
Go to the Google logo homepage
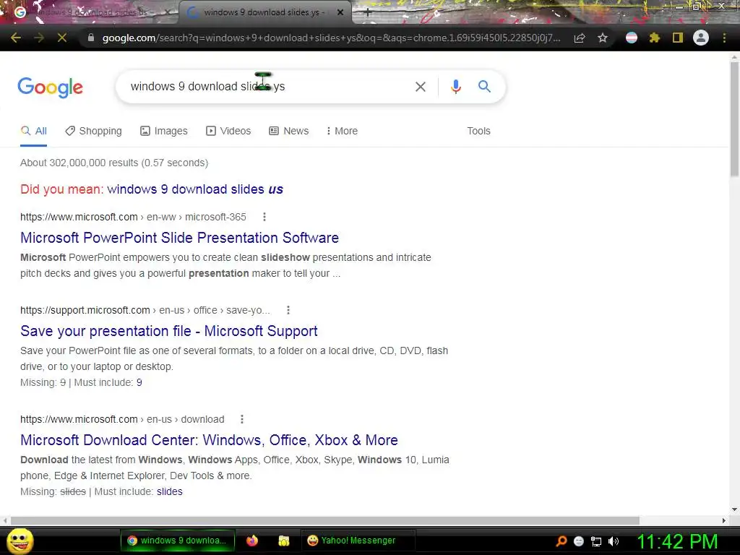(51, 87)
